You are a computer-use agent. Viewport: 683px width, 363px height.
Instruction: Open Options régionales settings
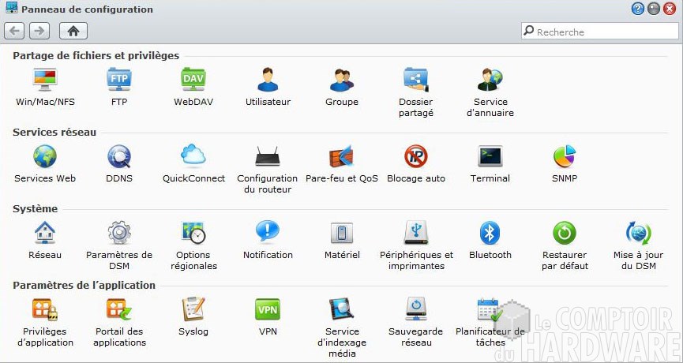tap(193, 233)
